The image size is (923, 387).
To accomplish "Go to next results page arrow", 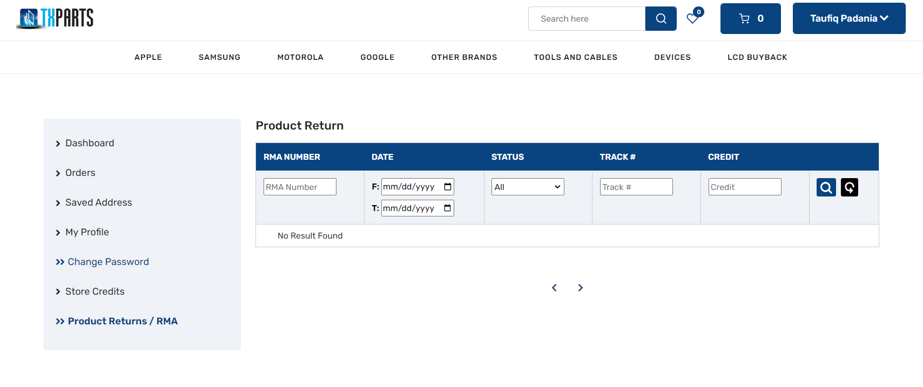I will coord(580,288).
